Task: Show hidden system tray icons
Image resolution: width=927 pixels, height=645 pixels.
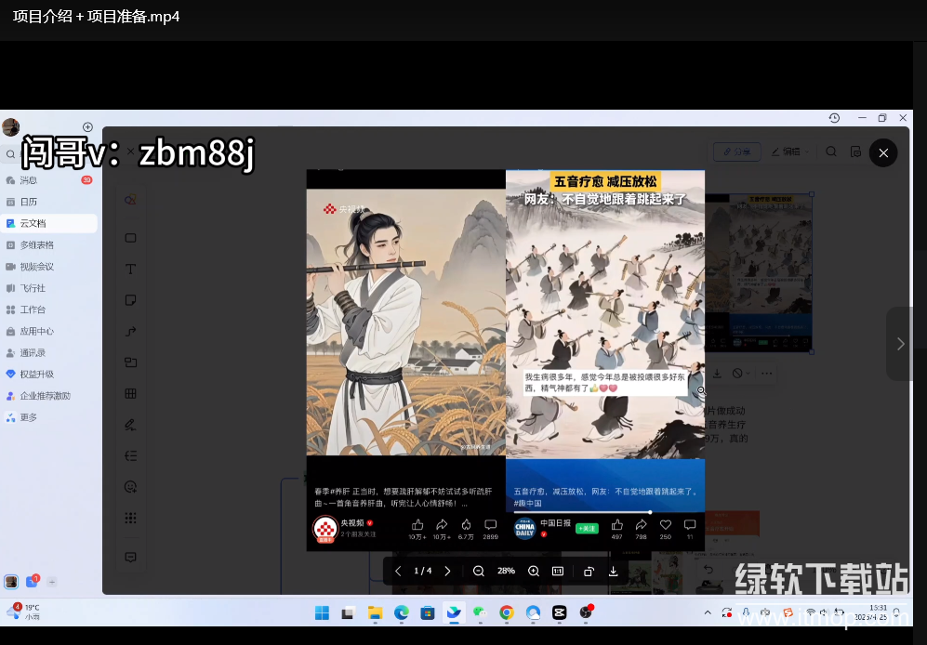Action: 708,612
